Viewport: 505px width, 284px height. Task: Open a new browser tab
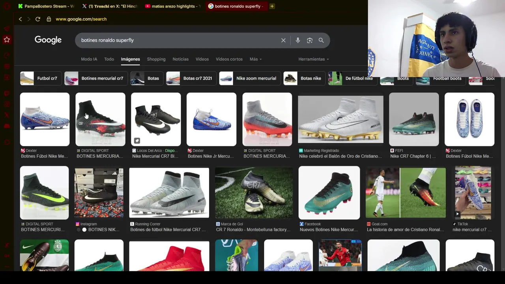(272, 6)
